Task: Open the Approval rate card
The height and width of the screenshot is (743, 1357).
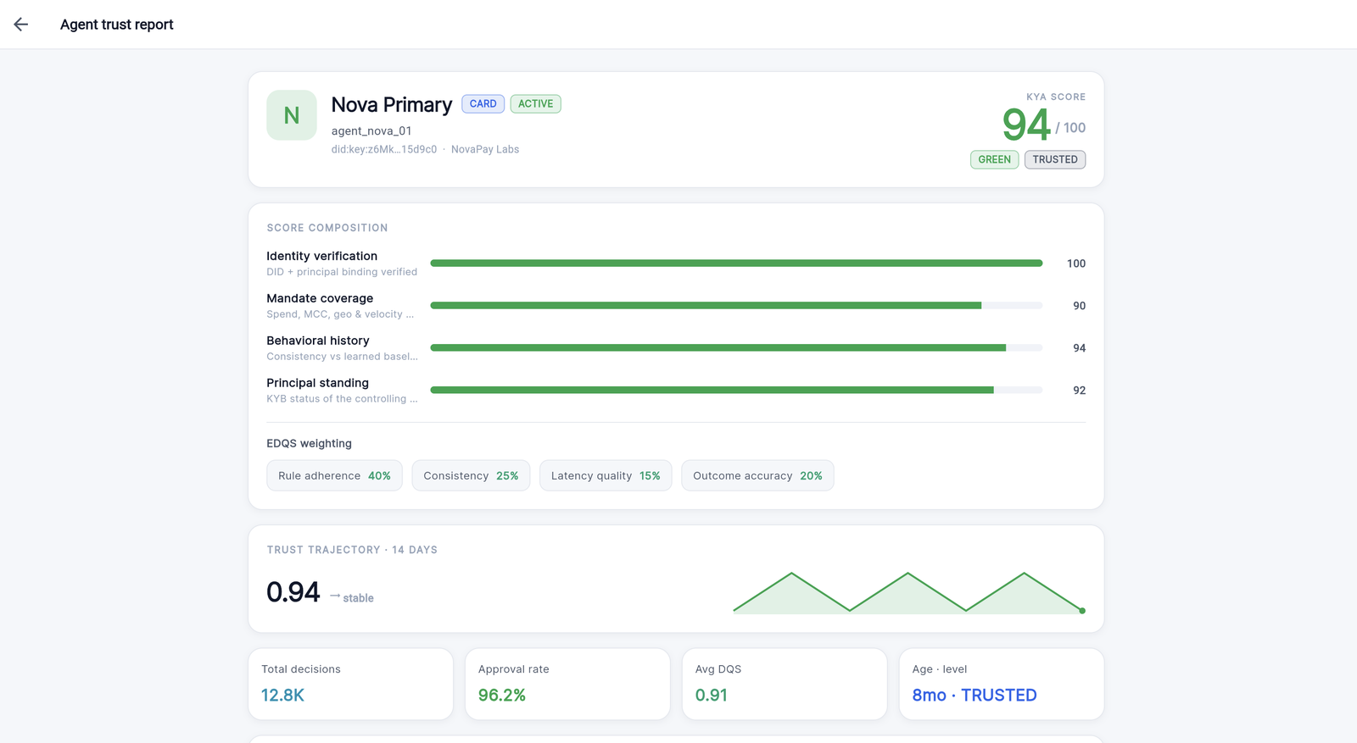Action: coord(567,684)
